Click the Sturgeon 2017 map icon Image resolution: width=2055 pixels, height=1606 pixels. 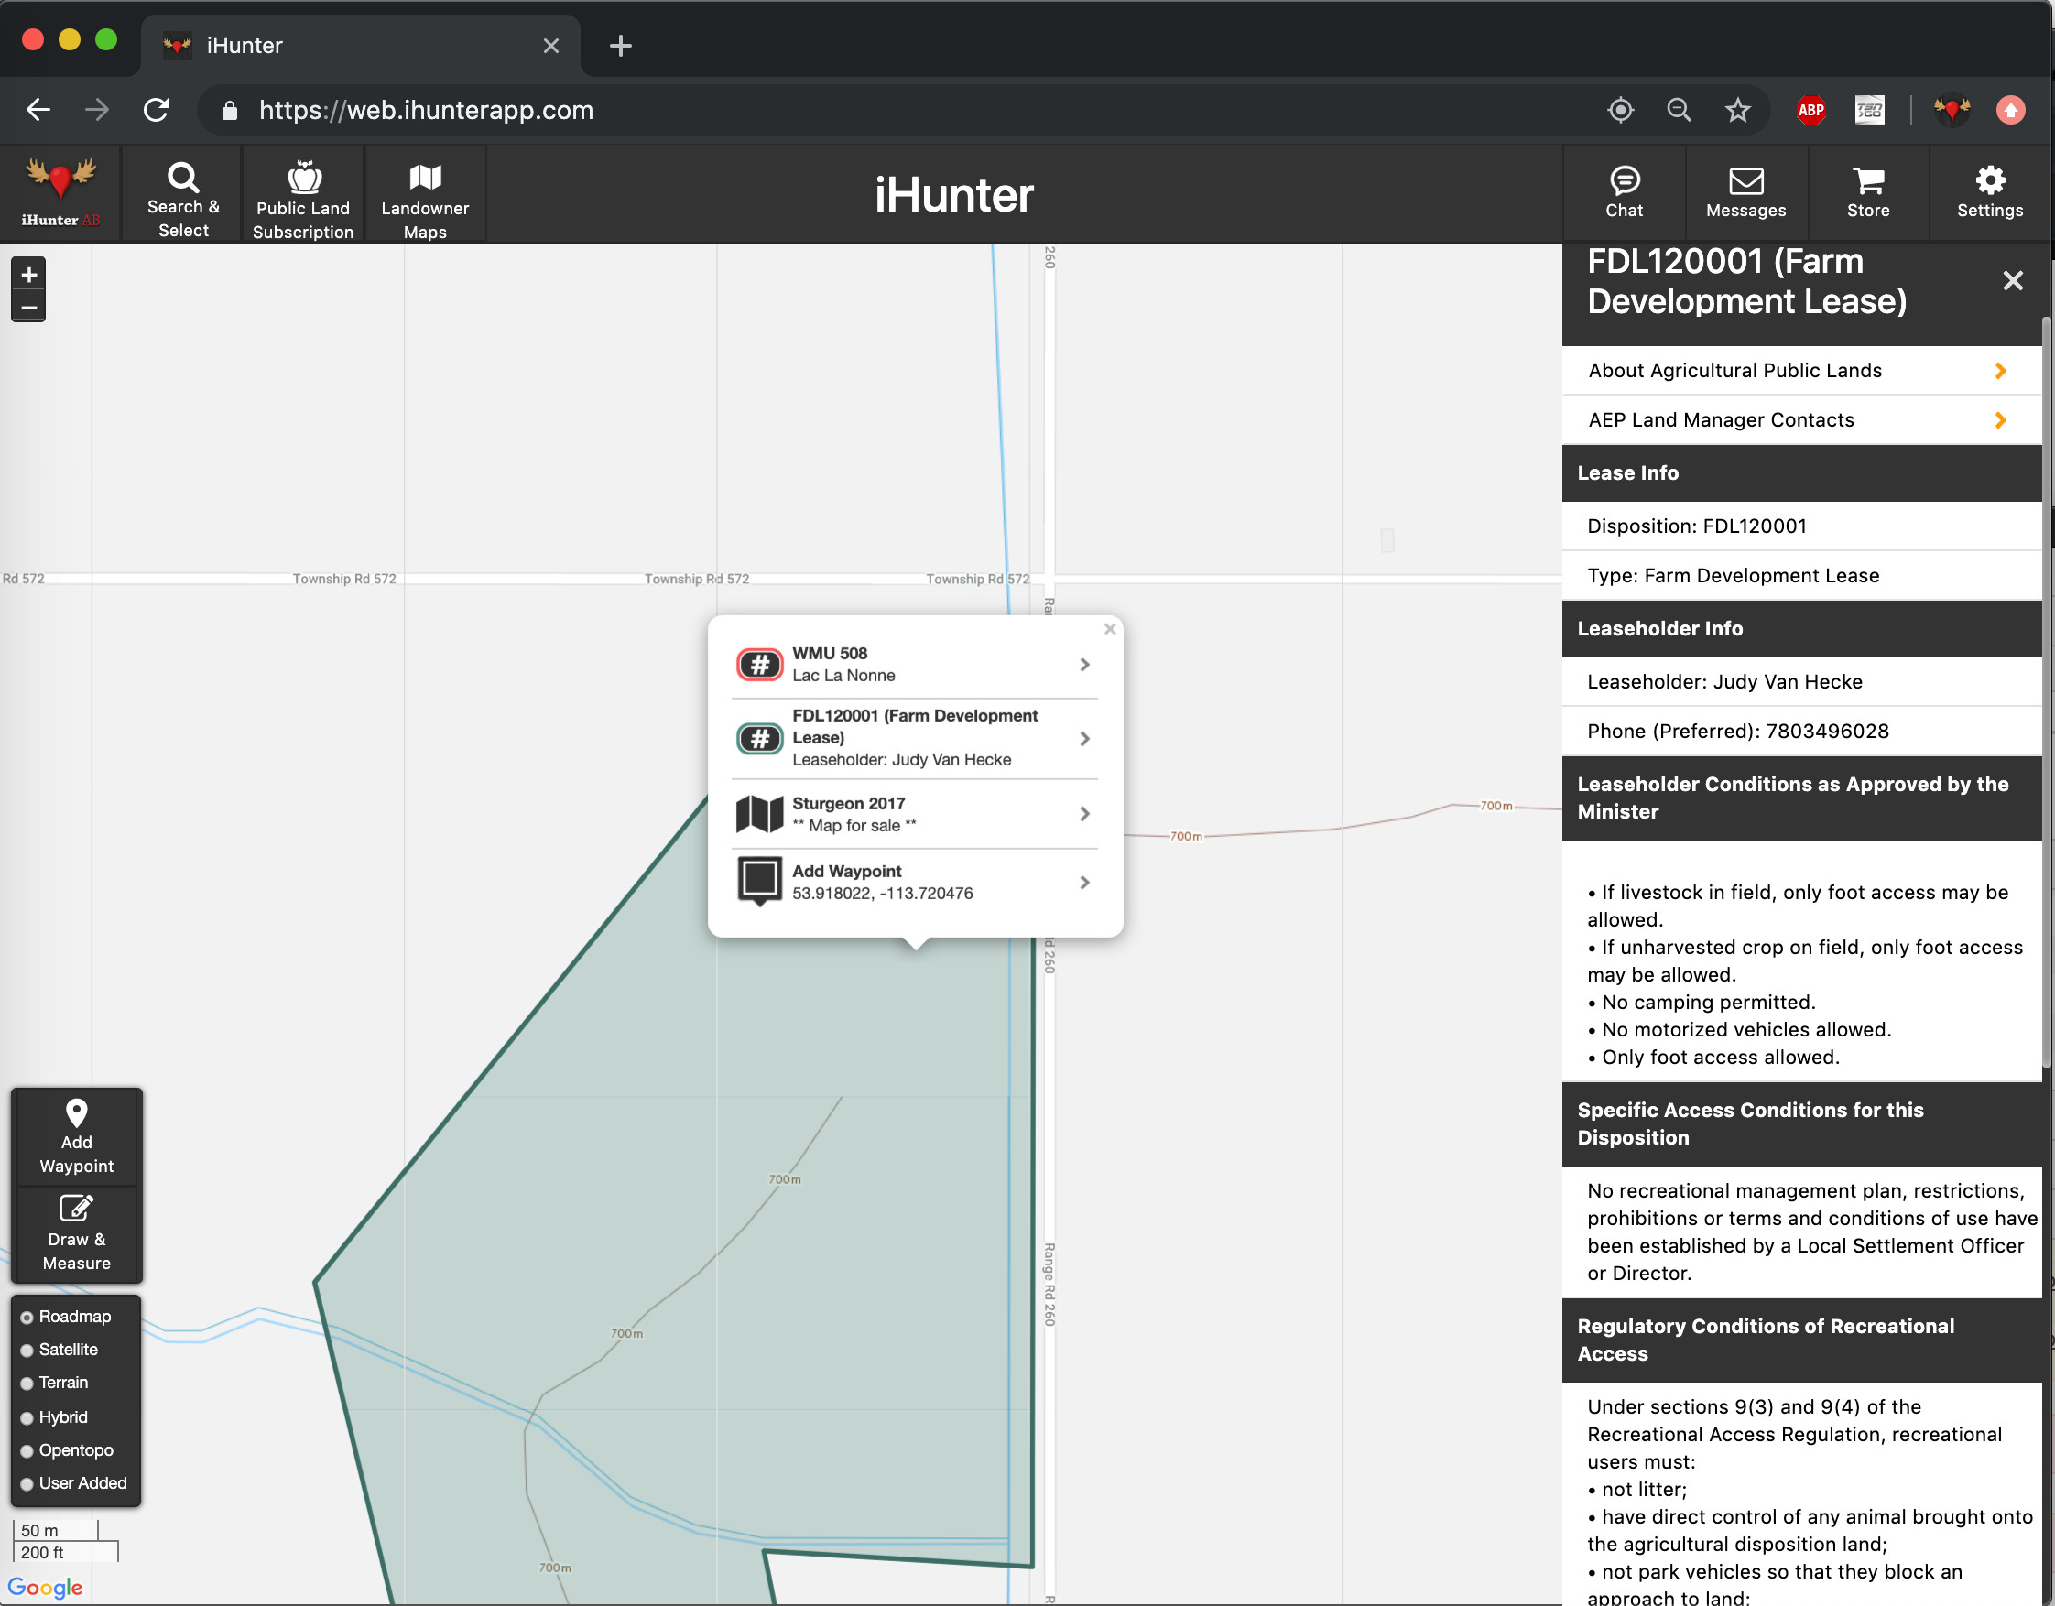(x=758, y=814)
